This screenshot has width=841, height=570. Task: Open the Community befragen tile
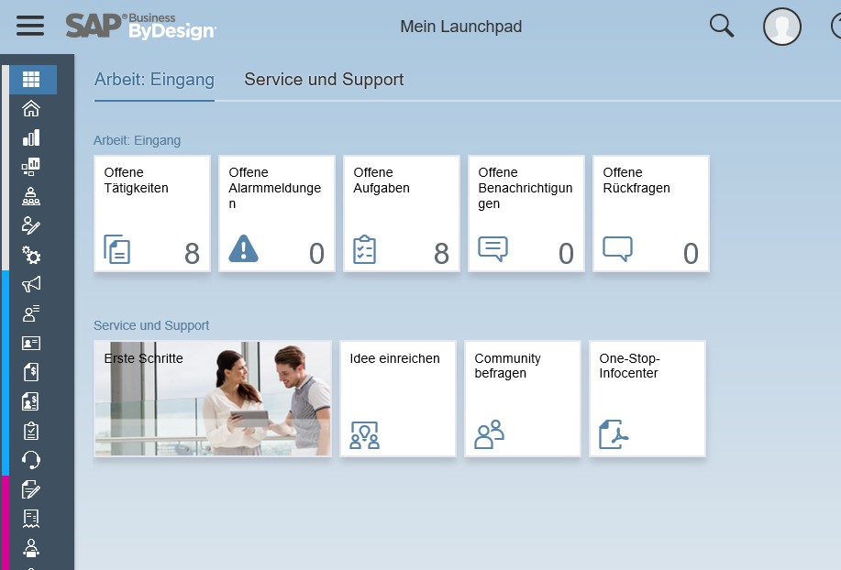(x=523, y=399)
